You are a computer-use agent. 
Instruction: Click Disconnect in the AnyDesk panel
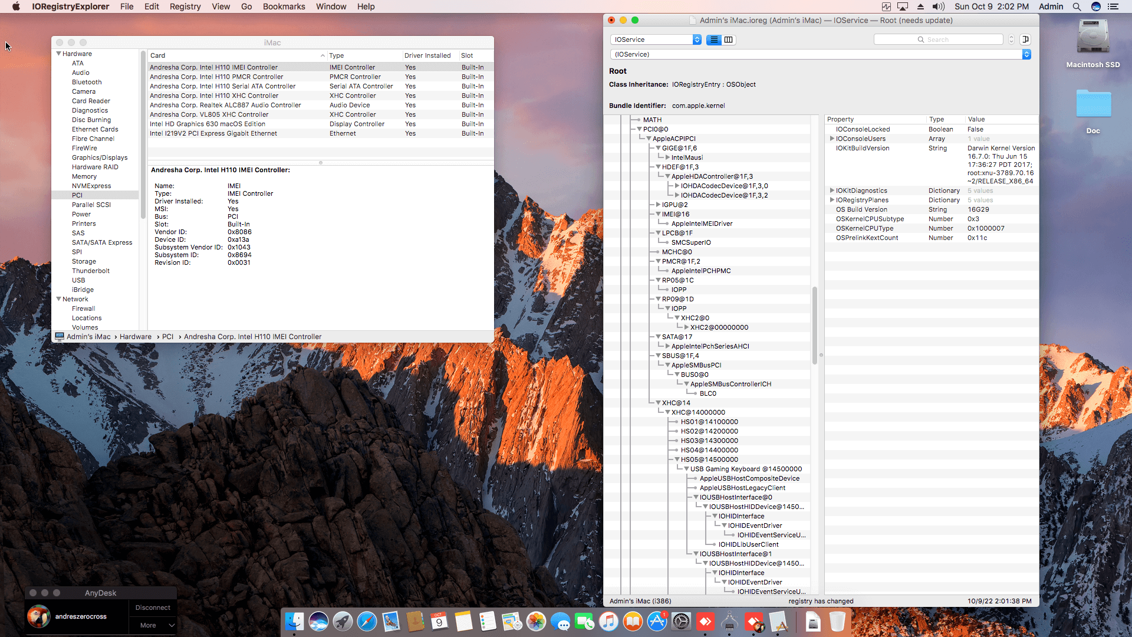(153, 608)
